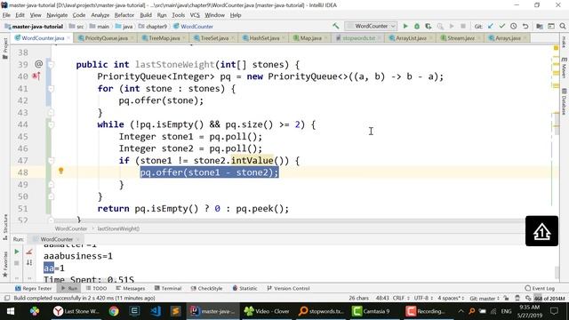Open the 4 spaces indent dropdown

451,299
